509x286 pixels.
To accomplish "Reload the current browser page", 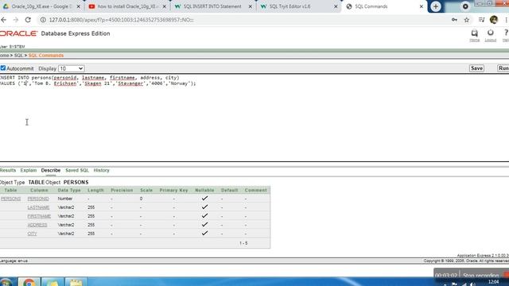I will (28, 20).
